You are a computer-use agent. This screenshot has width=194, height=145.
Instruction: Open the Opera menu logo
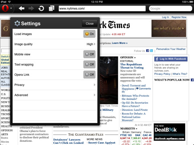(x=5, y=8)
